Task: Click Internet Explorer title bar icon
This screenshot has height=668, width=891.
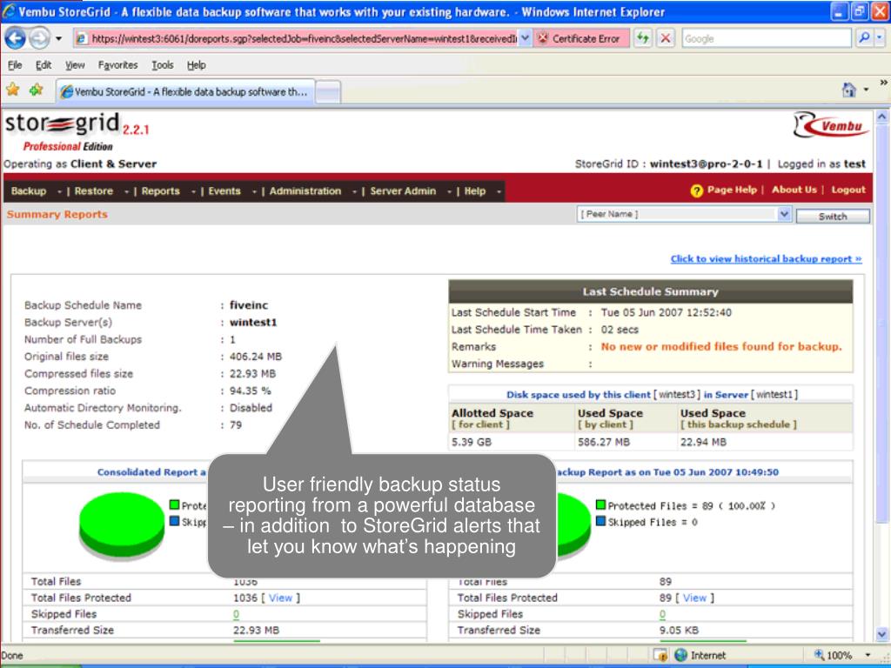Action: [9, 10]
